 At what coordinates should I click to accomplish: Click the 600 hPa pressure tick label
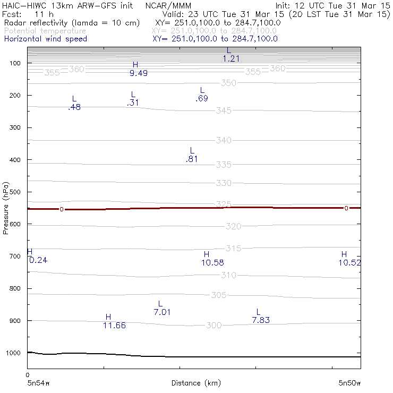[x=15, y=224]
